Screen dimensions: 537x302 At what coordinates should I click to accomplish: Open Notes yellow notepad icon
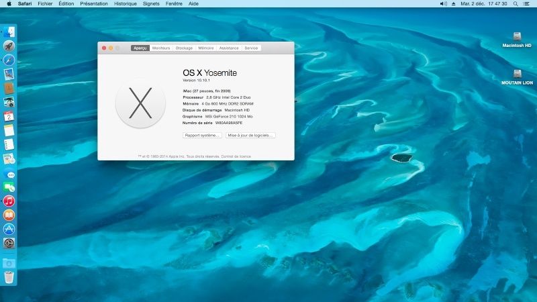(x=9, y=130)
